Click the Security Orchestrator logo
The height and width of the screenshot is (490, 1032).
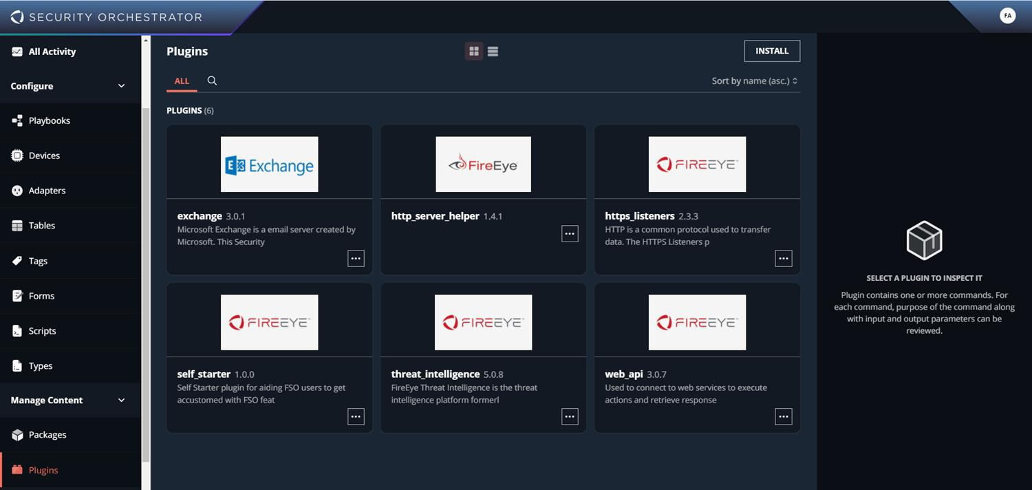pyautogui.click(x=107, y=17)
